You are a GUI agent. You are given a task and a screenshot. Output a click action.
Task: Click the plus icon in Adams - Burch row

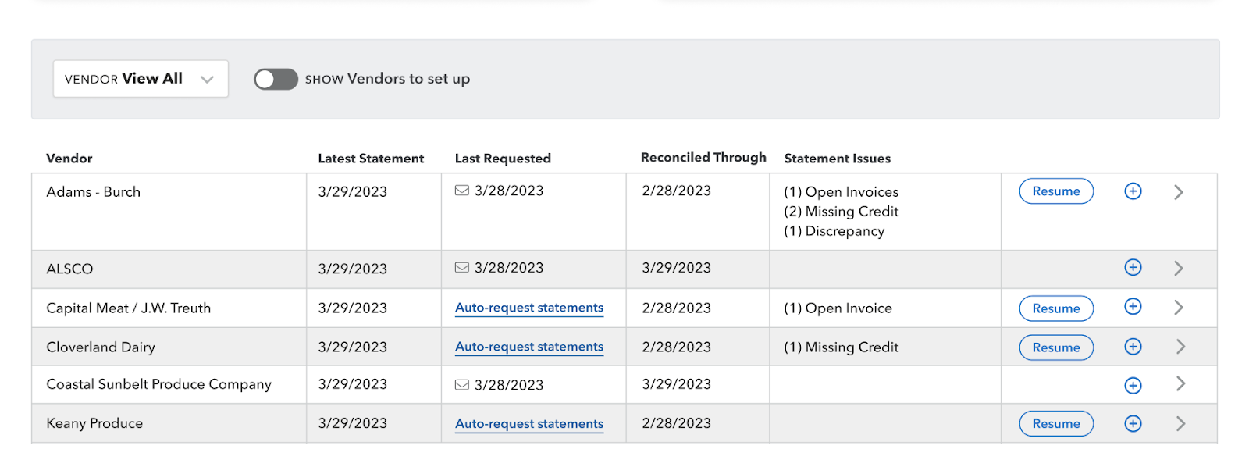[1133, 191]
